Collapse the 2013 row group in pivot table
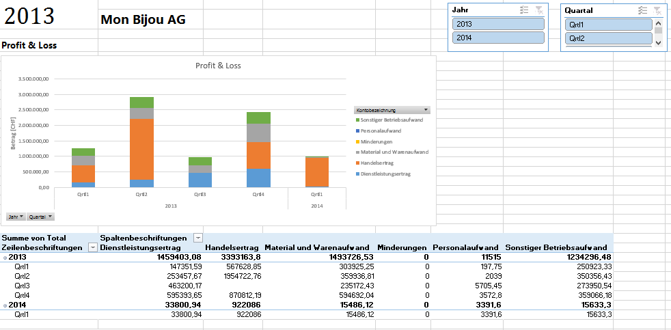 point(5,257)
